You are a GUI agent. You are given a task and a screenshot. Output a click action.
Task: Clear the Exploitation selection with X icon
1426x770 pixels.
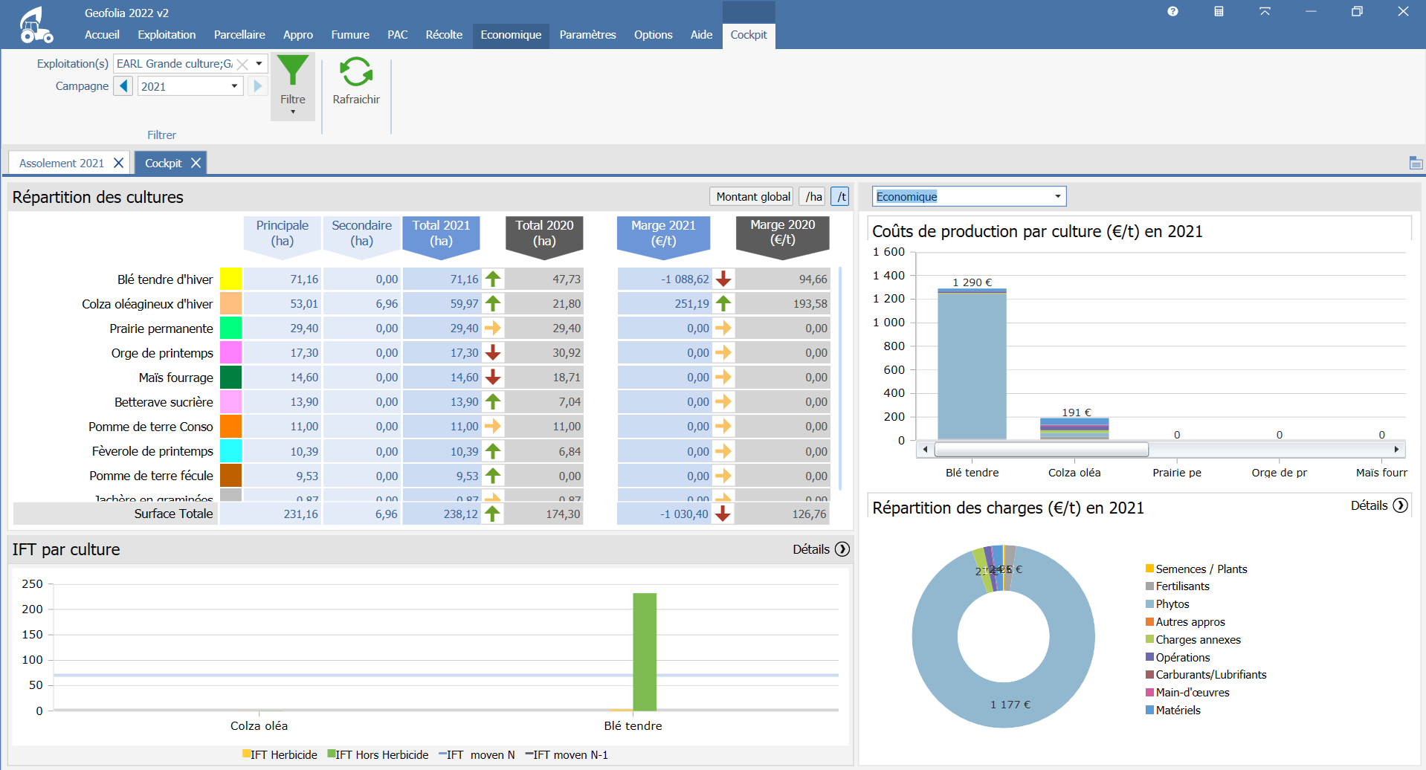click(242, 64)
